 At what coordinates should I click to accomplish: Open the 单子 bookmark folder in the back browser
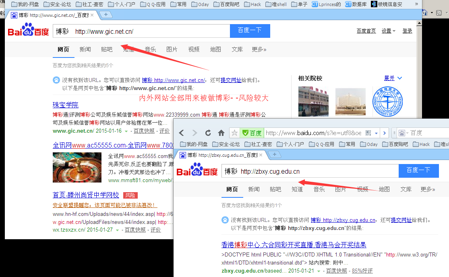pos(299,4)
